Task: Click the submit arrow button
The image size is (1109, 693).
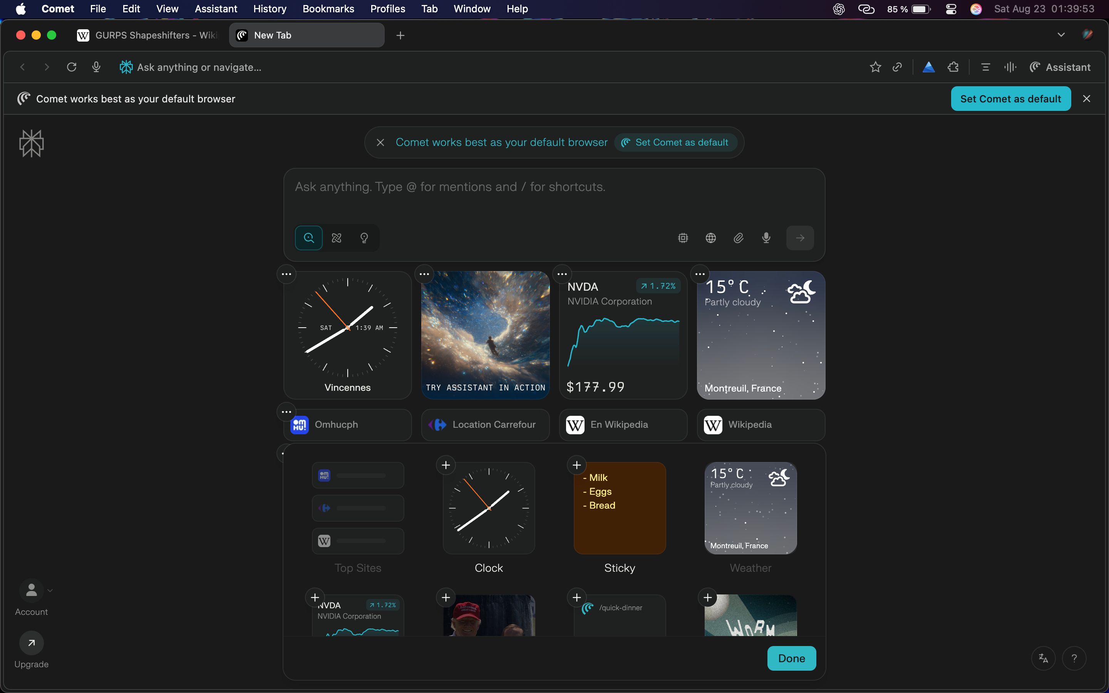Action: 800,238
